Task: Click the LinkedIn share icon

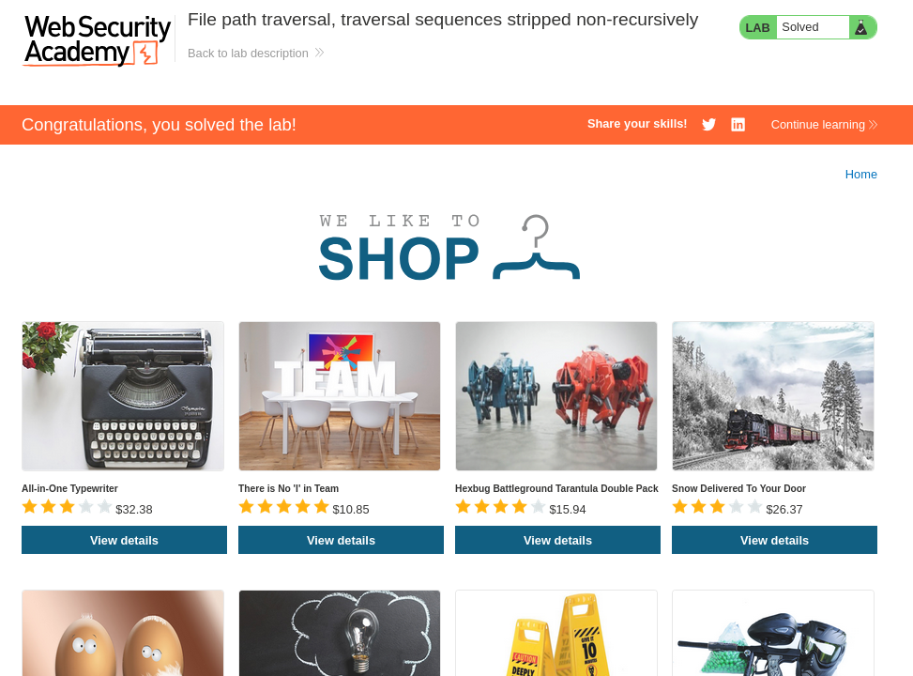Action: click(x=738, y=125)
